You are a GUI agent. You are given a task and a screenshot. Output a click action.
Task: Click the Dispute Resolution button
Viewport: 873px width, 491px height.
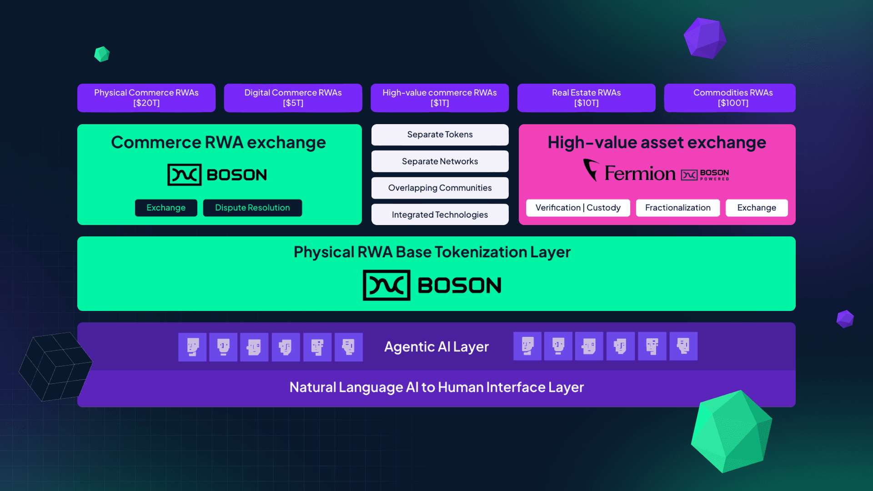[252, 208]
